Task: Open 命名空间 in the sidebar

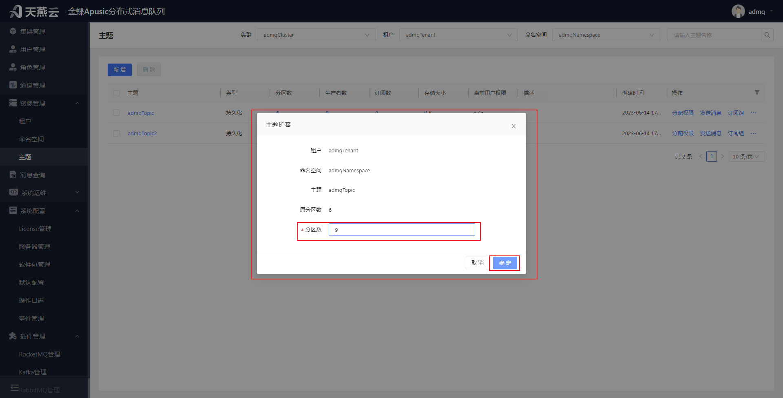Action: (31, 139)
